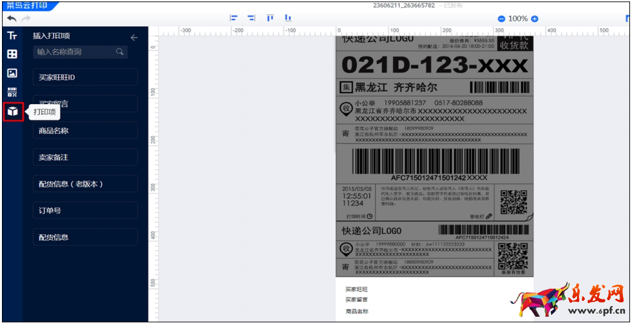This screenshot has height=324, width=632.
Task: Click the print items cube icon
Action: point(13,111)
